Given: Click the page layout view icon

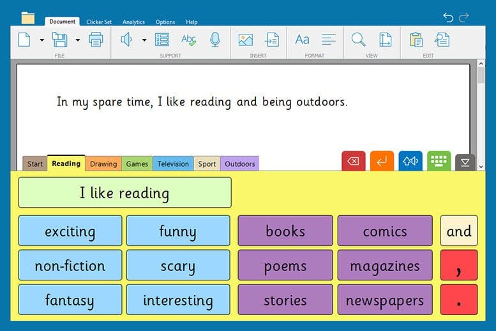Looking at the screenshot, I should (386, 40).
